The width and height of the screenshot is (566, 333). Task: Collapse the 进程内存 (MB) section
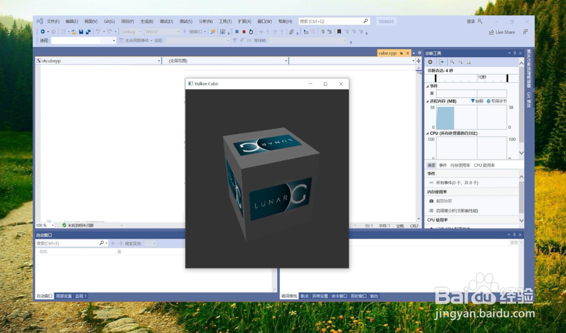pyautogui.click(x=427, y=101)
